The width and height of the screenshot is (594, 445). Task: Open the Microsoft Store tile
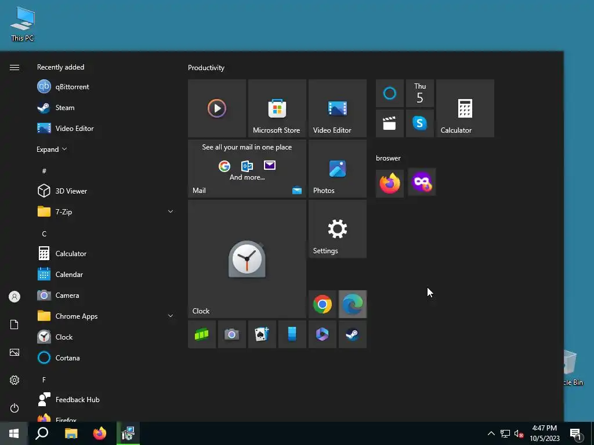click(x=277, y=108)
